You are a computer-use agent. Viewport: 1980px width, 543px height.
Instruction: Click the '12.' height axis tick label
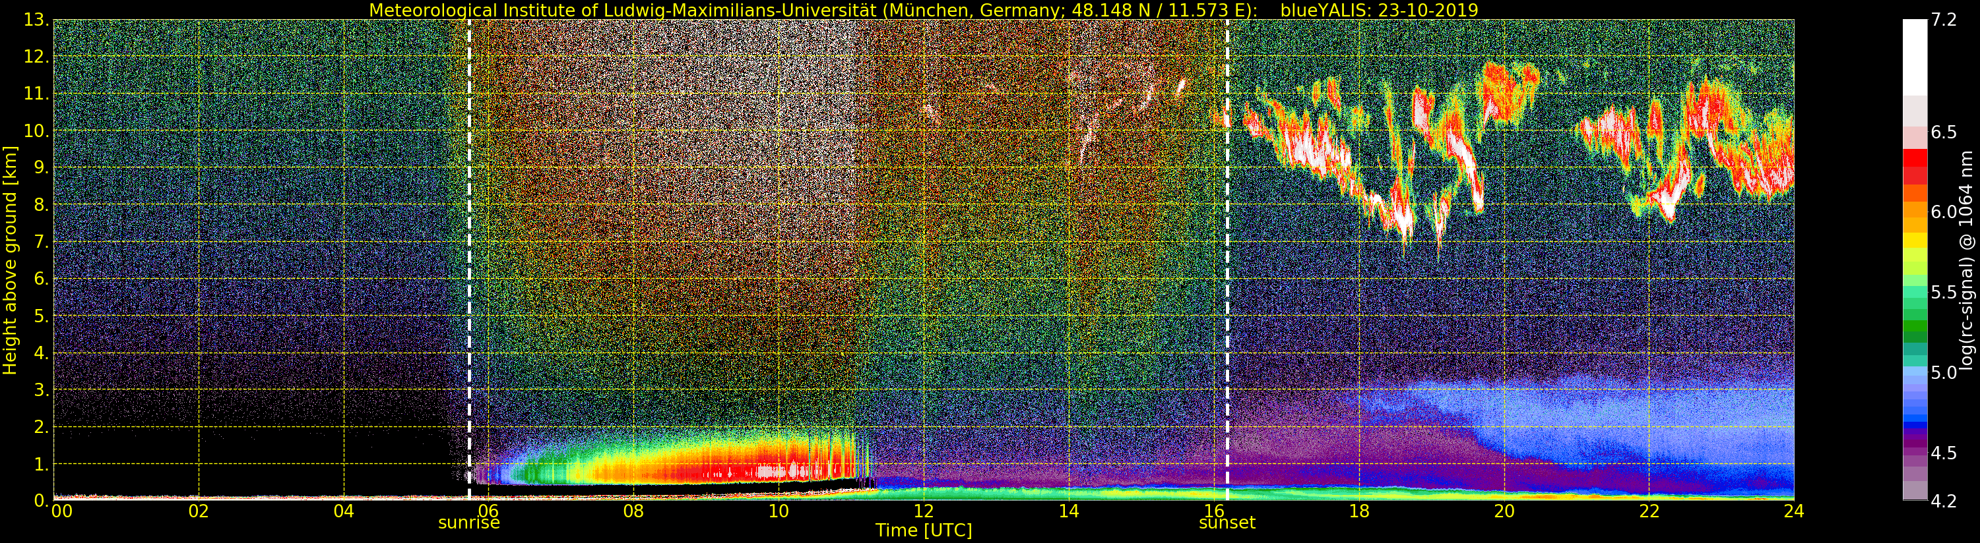click(36, 57)
